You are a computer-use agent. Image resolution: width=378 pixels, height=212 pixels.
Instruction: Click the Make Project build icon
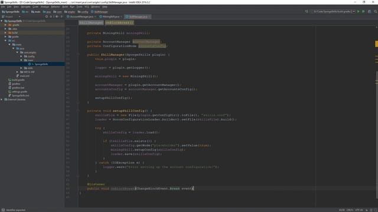306,12
